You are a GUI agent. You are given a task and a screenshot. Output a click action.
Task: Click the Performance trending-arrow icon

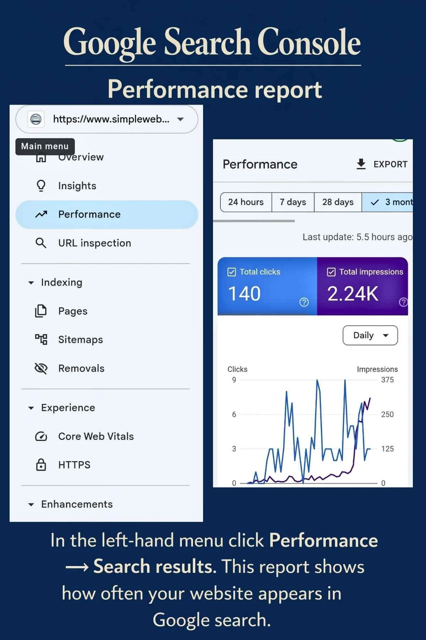pos(41,214)
